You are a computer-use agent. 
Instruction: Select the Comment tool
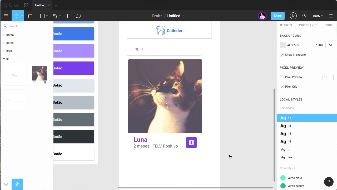pos(78,16)
